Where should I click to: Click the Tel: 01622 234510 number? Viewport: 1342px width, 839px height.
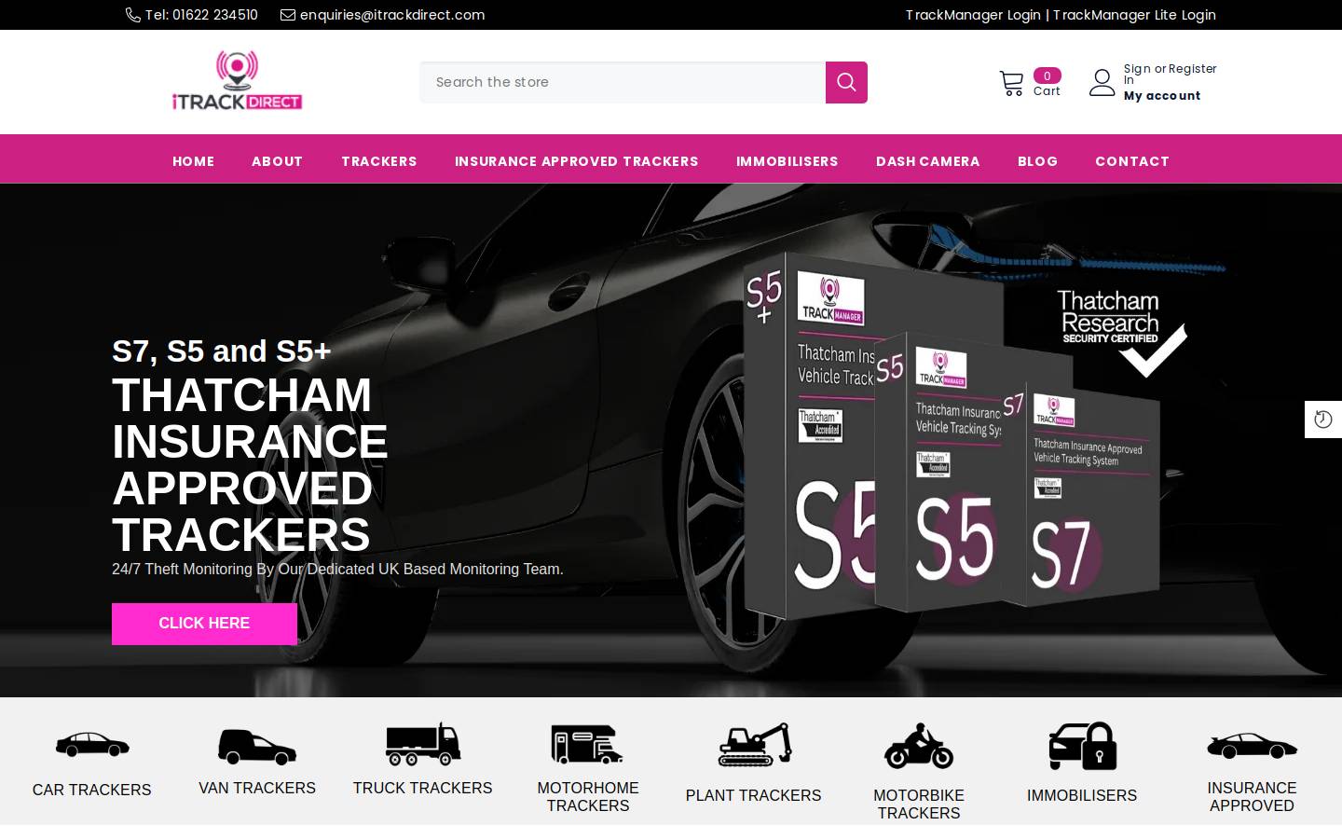click(x=201, y=15)
